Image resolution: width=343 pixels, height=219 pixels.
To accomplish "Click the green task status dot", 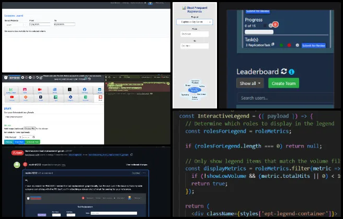I will click(281, 45).
